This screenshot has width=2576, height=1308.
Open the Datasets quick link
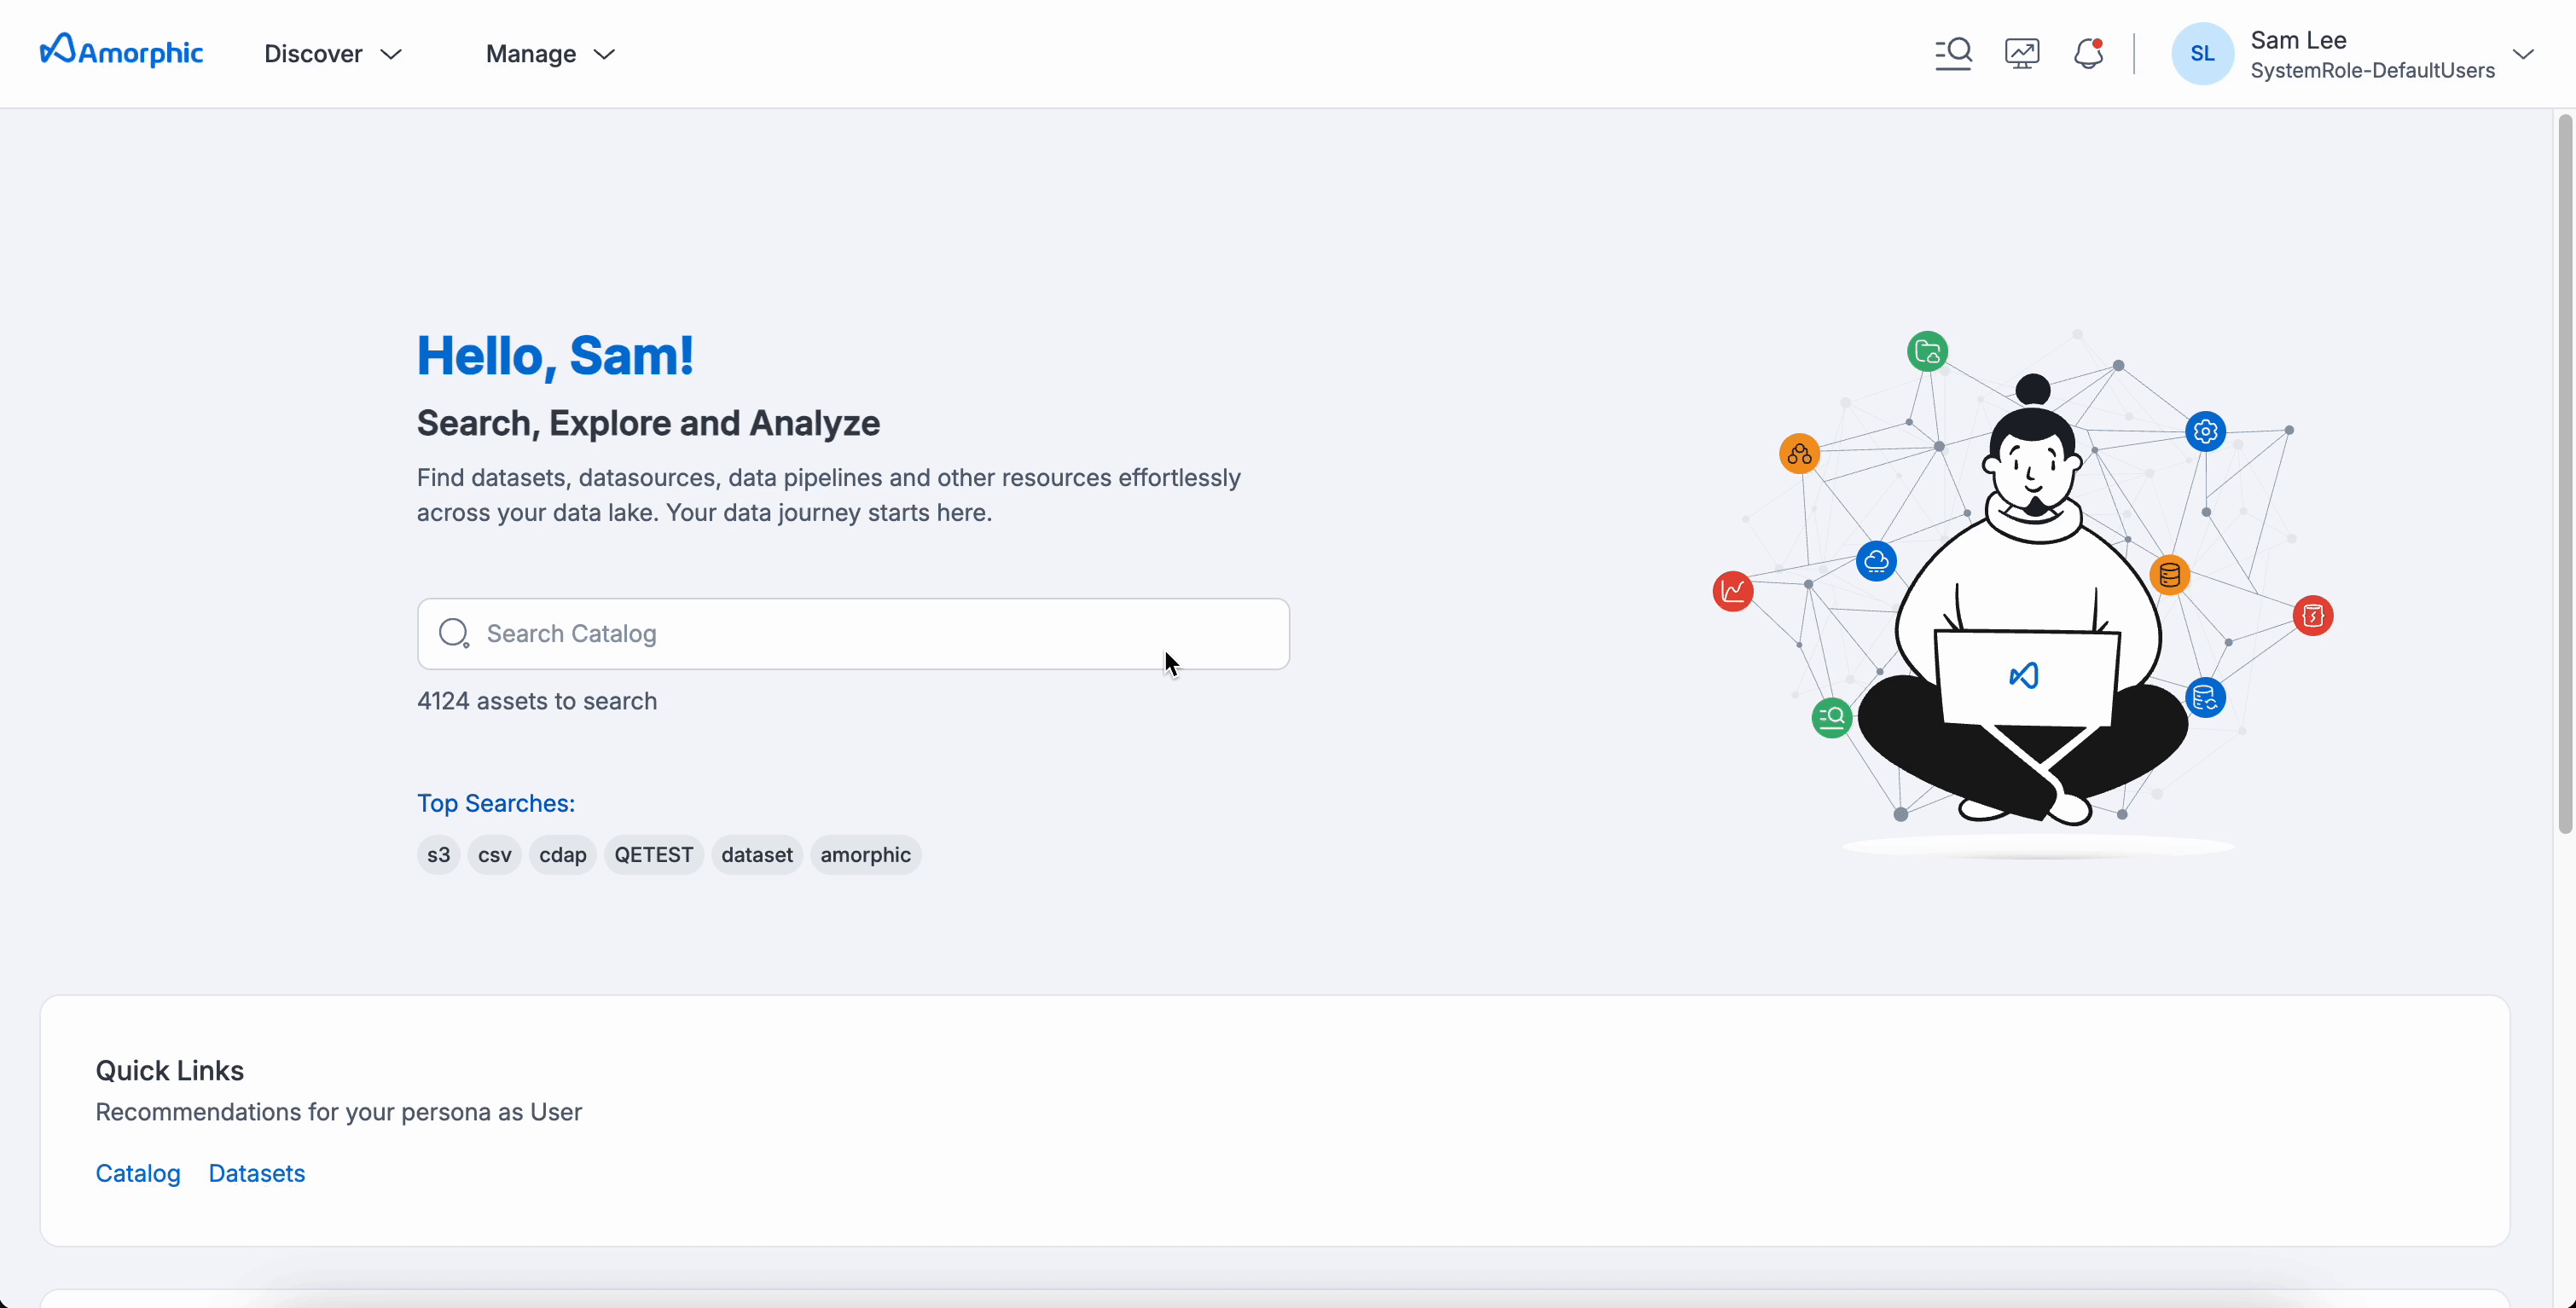(256, 1173)
